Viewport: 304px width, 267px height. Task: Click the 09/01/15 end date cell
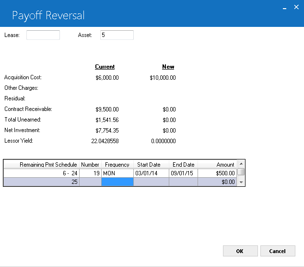183,173
